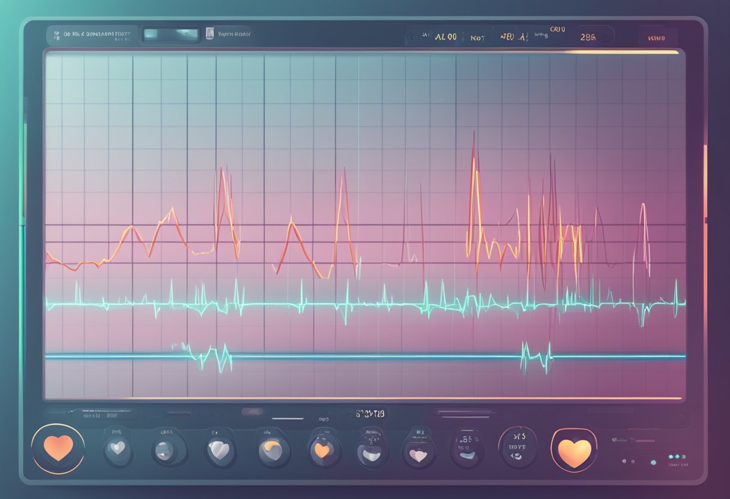Select the KOT label in header
The width and height of the screenshot is (730, 499).
(x=478, y=37)
